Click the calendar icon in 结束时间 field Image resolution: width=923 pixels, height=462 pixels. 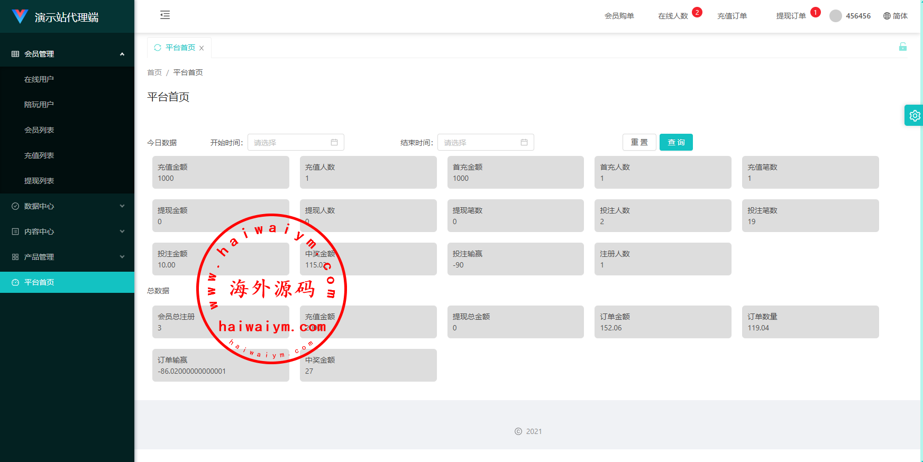[524, 142]
